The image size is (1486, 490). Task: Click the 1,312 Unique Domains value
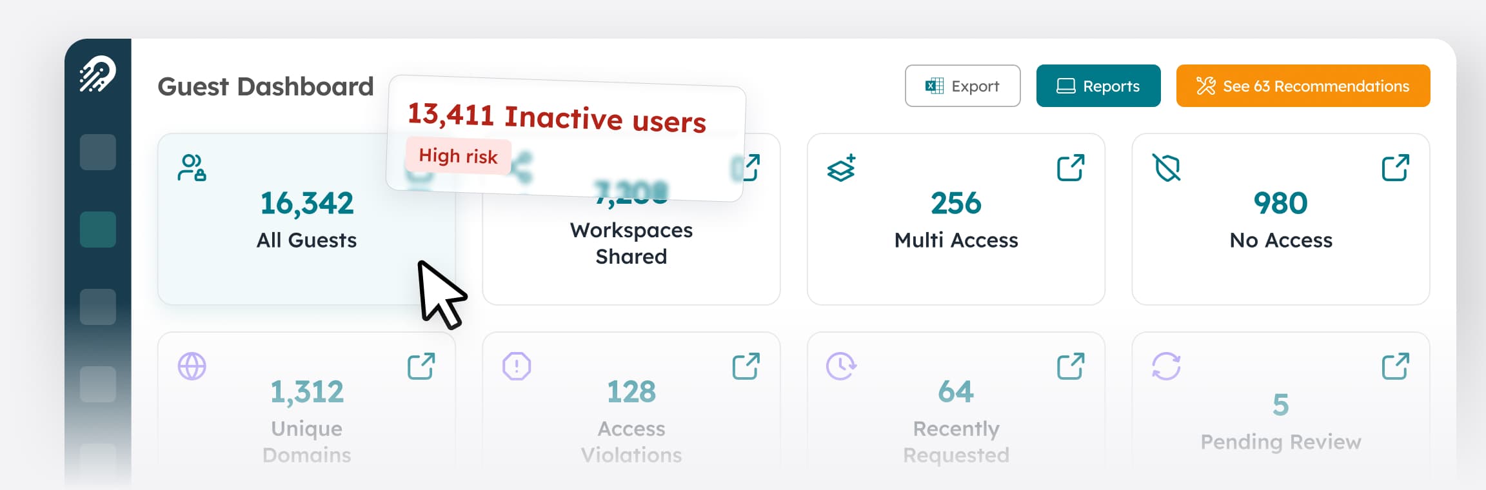(307, 392)
